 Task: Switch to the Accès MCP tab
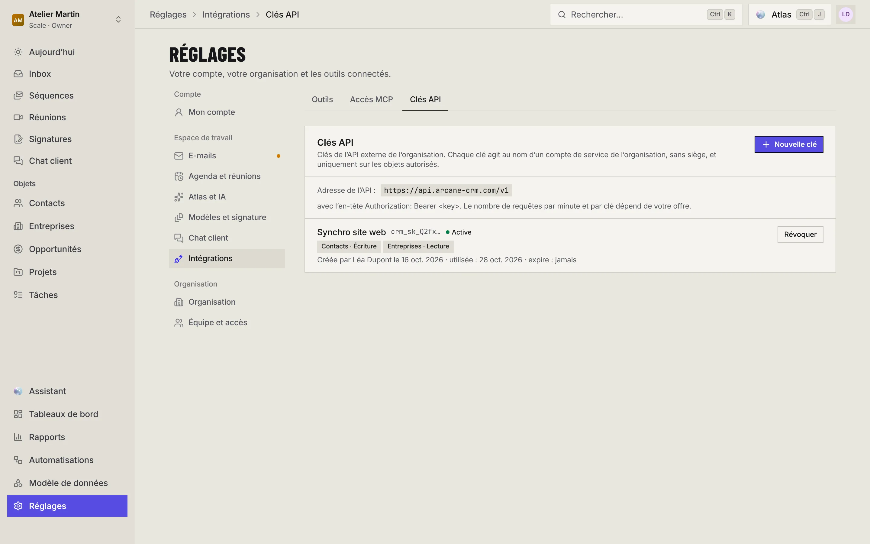tap(371, 100)
